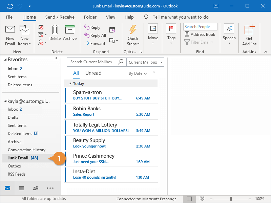This screenshot has height=203, width=271.
Task: Click Reply All
Action: coord(95,36)
